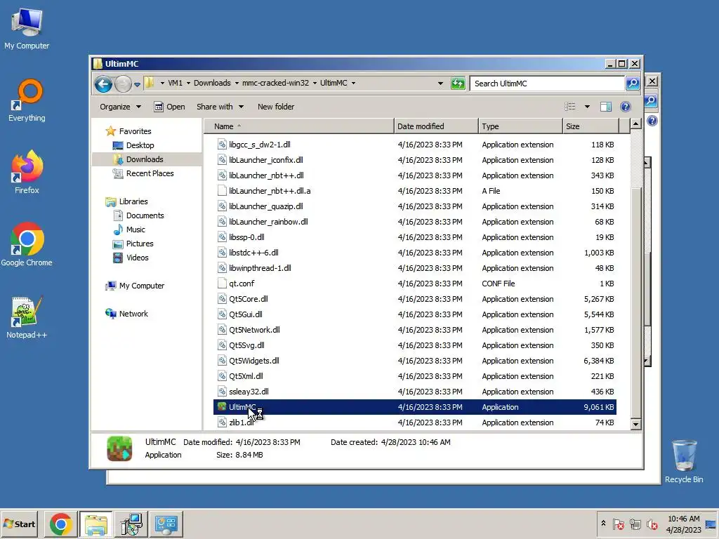Expand the UltimMC breadcrumb arrow
The height and width of the screenshot is (539, 719).
click(x=353, y=83)
